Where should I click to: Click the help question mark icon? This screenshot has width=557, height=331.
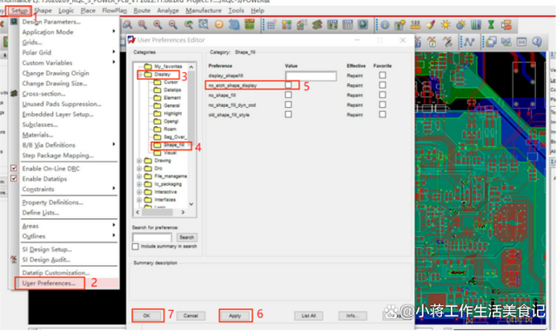click(537, 42)
